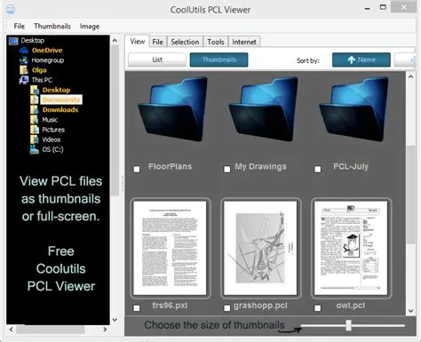
Task: Click the This PC computer icon
Action: [x=24, y=80]
